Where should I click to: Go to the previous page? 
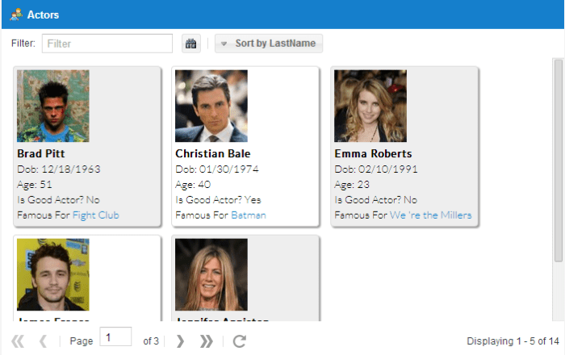click(43, 341)
